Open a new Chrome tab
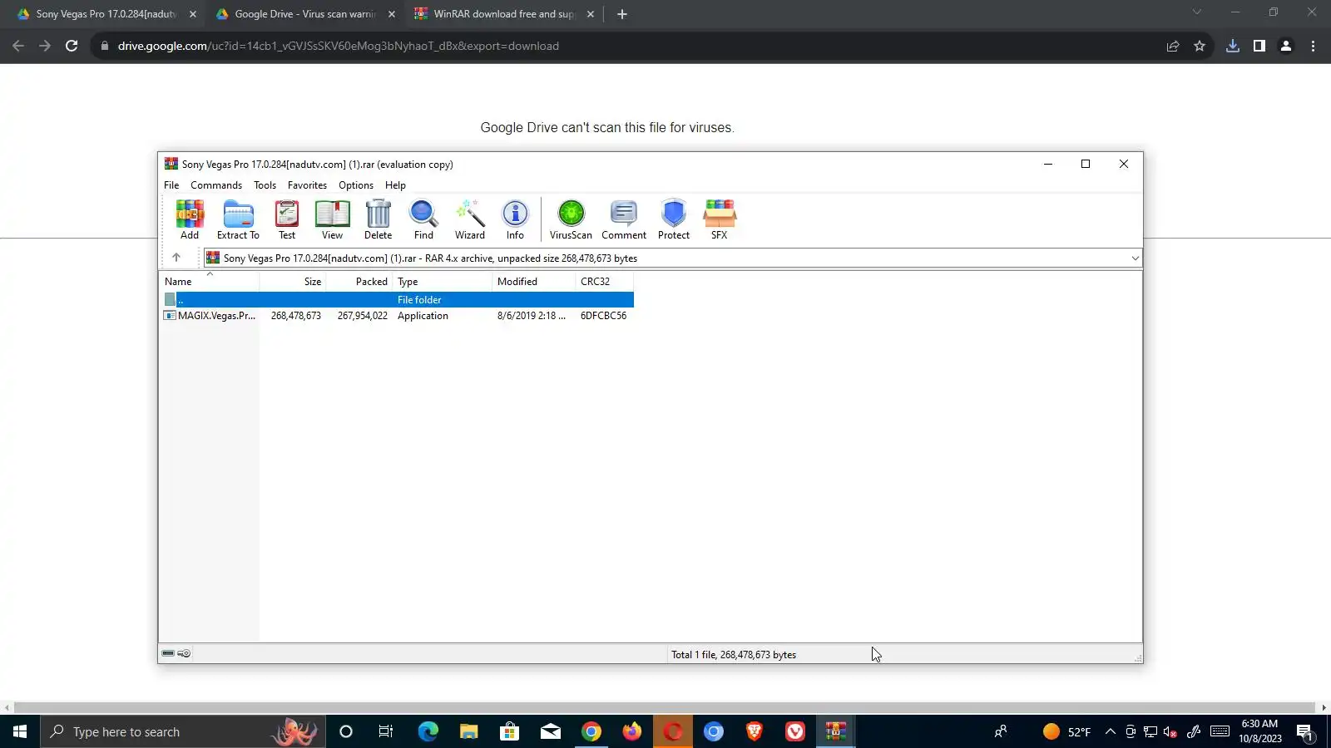 622,14
